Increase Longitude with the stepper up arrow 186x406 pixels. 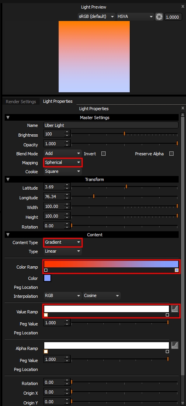click(67, 195)
